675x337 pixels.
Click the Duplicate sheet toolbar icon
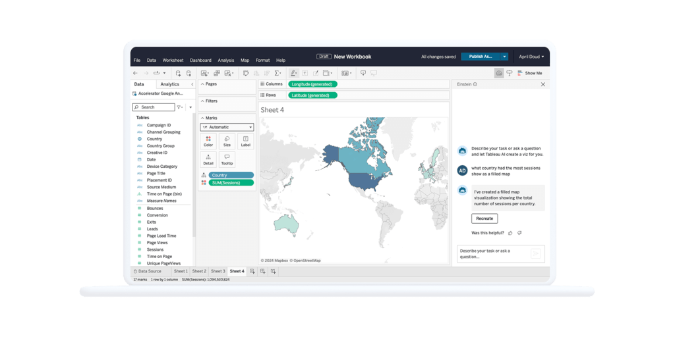(x=217, y=73)
